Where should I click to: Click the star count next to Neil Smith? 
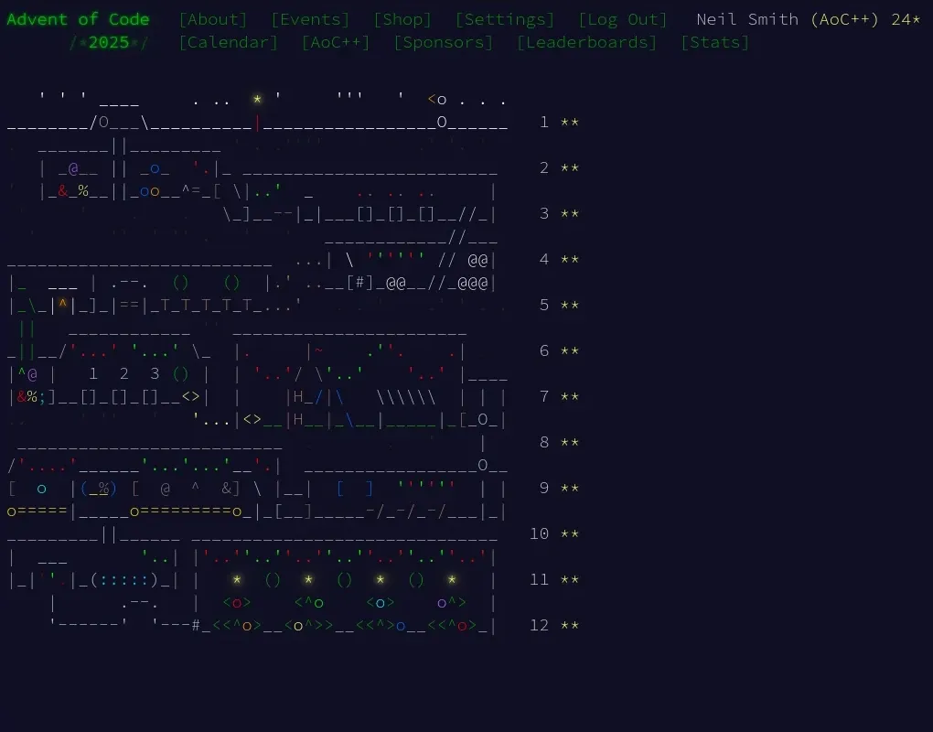coord(906,18)
